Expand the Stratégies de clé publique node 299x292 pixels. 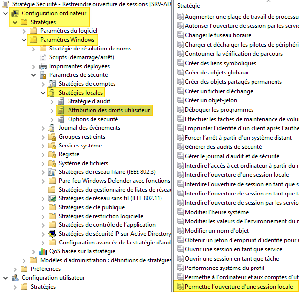click(43, 207)
